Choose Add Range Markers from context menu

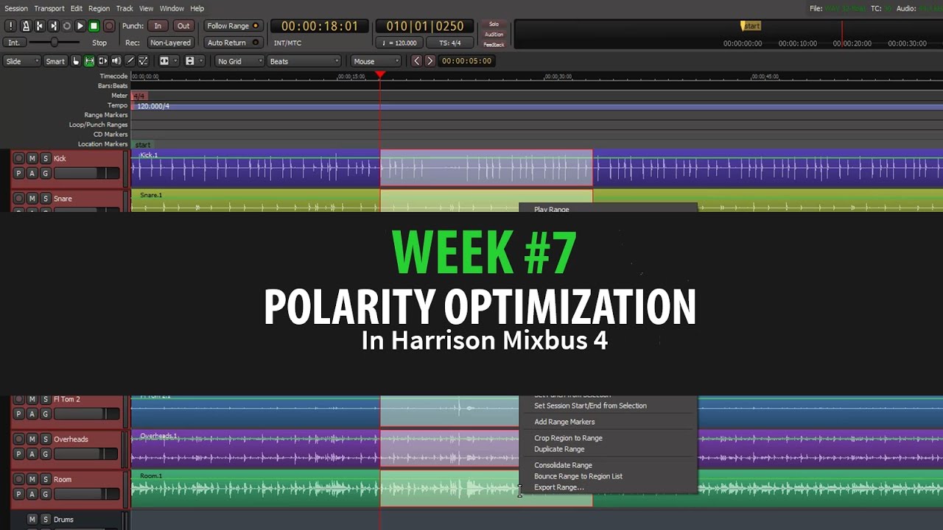(x=564, y=422)
